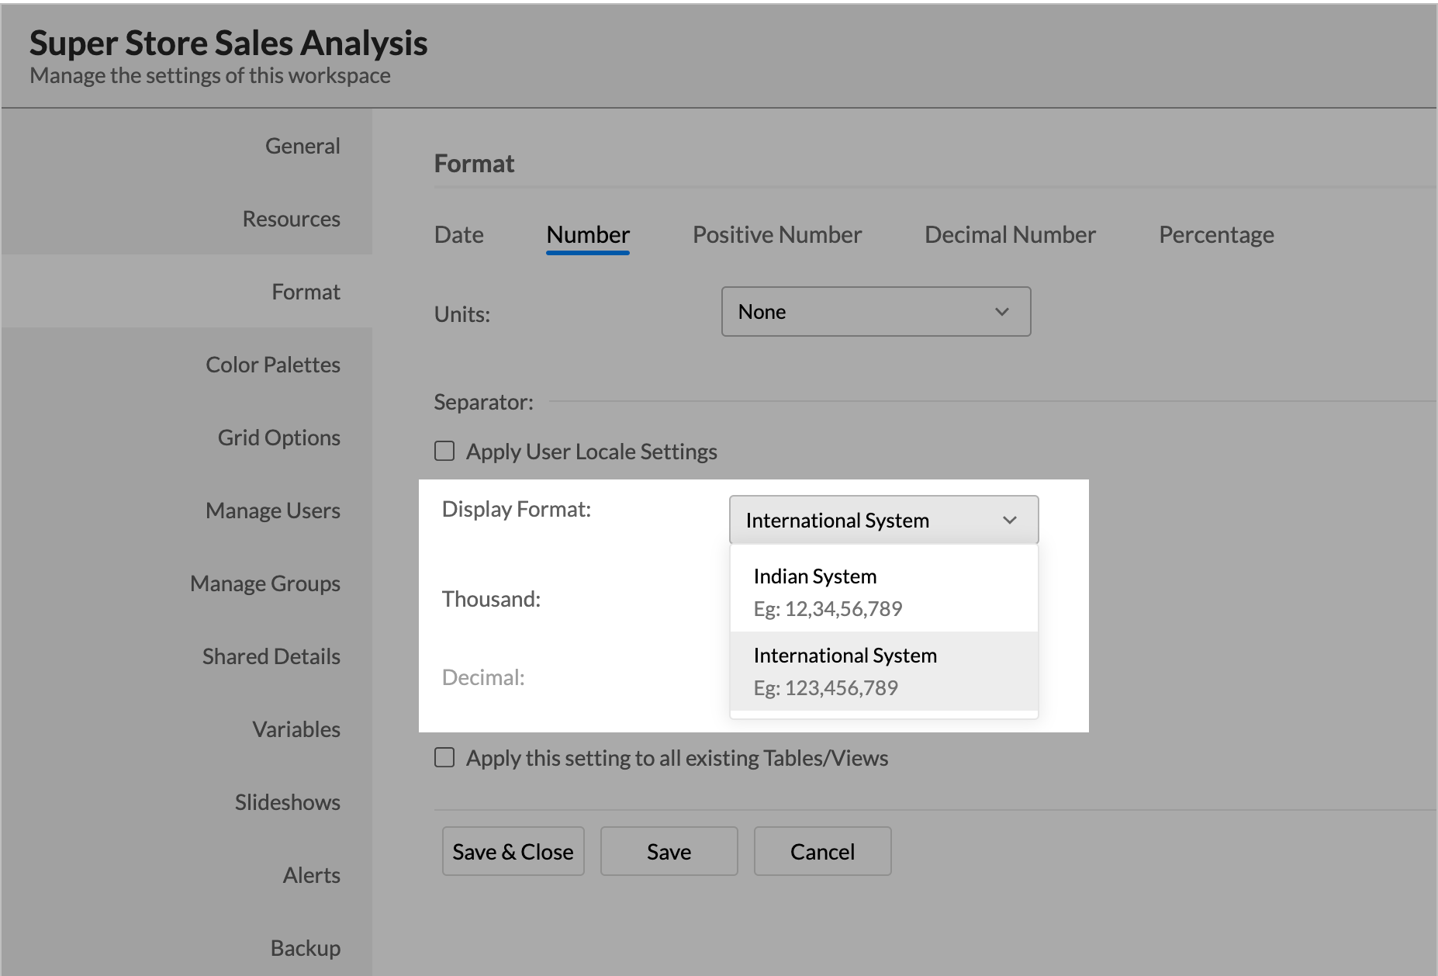Switch to the Date tab
1438x976 pixels.
pos(458,234)
